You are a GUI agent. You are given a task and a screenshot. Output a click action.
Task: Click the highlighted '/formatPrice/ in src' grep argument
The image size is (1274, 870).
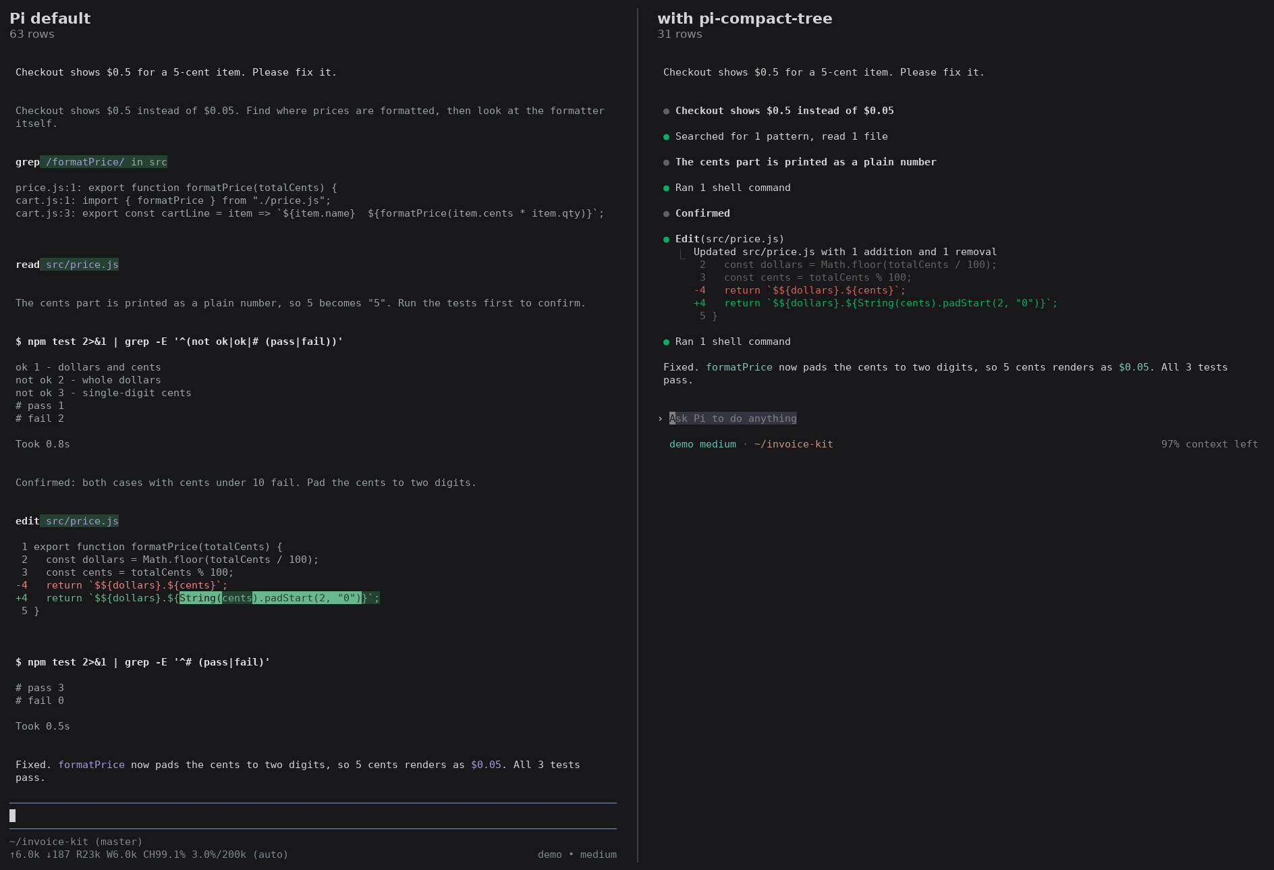point(104,162)
